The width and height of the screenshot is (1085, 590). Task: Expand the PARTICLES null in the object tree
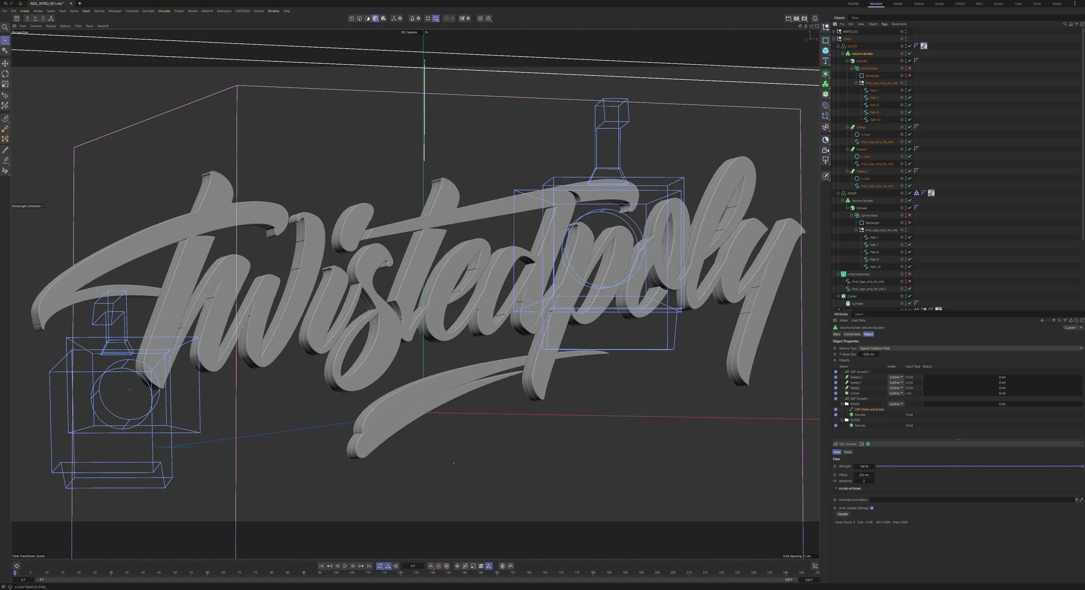(834, 32)
